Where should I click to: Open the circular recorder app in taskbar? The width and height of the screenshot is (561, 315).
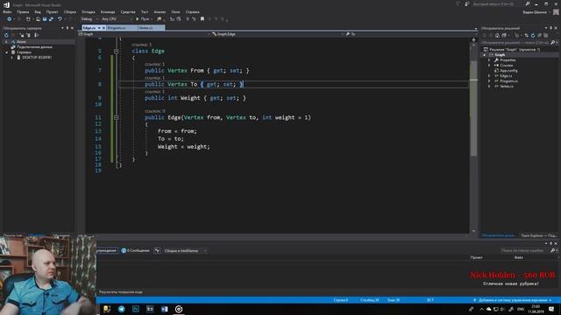coord(179,309)
